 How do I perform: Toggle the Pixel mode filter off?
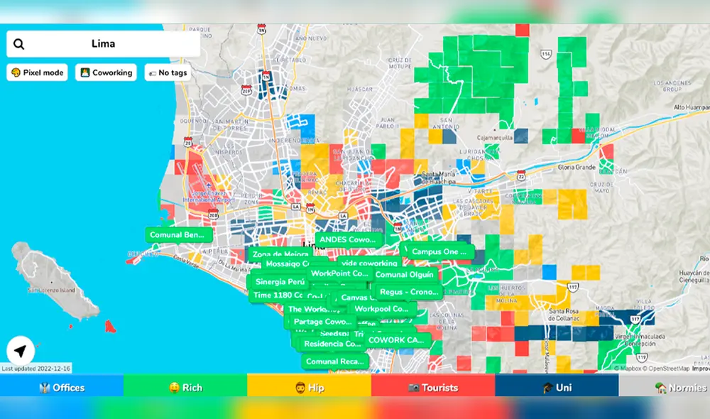click(x=37, y=72)
